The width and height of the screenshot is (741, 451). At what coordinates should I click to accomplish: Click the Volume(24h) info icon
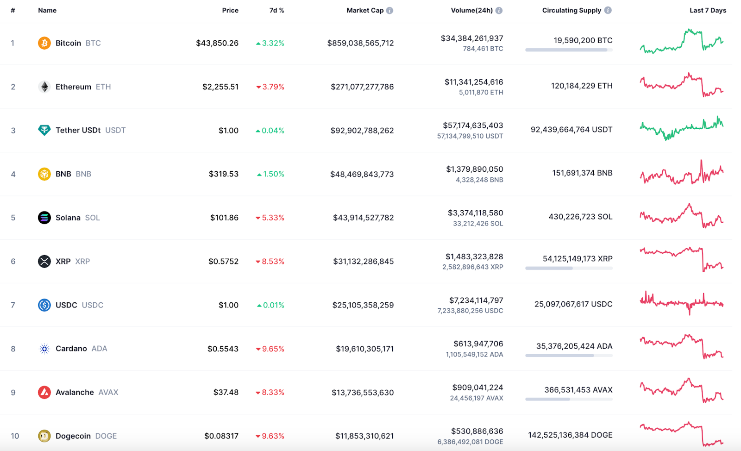point(499,10)
